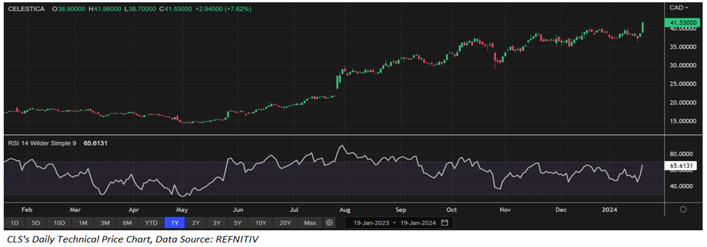Viewport: 707px width, 247px height.
Task: Choose the 20Y time range
Action: (x=285, y=223)
